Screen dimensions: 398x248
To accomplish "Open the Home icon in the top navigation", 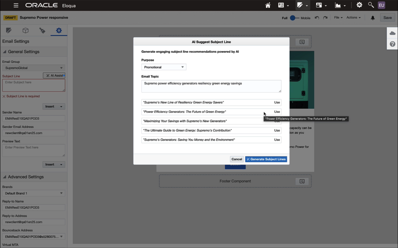I will pos(268,5).
